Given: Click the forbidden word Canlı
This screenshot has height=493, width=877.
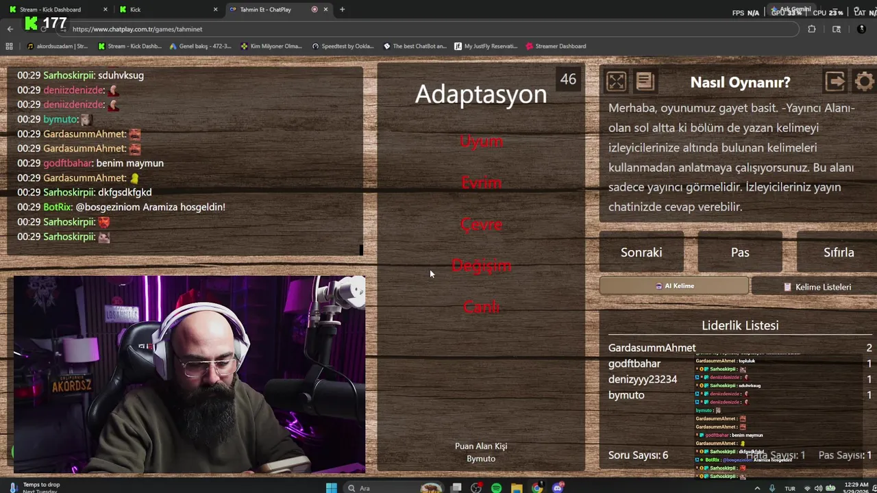Looking at the screenshot, I should [481, 307].
